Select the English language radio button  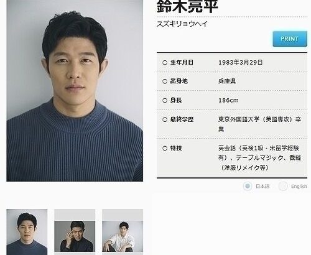283,186
